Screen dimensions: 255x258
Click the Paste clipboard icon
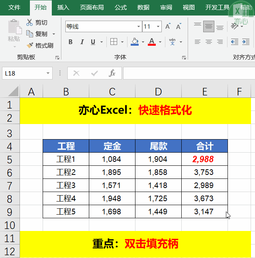coord(14,26)
